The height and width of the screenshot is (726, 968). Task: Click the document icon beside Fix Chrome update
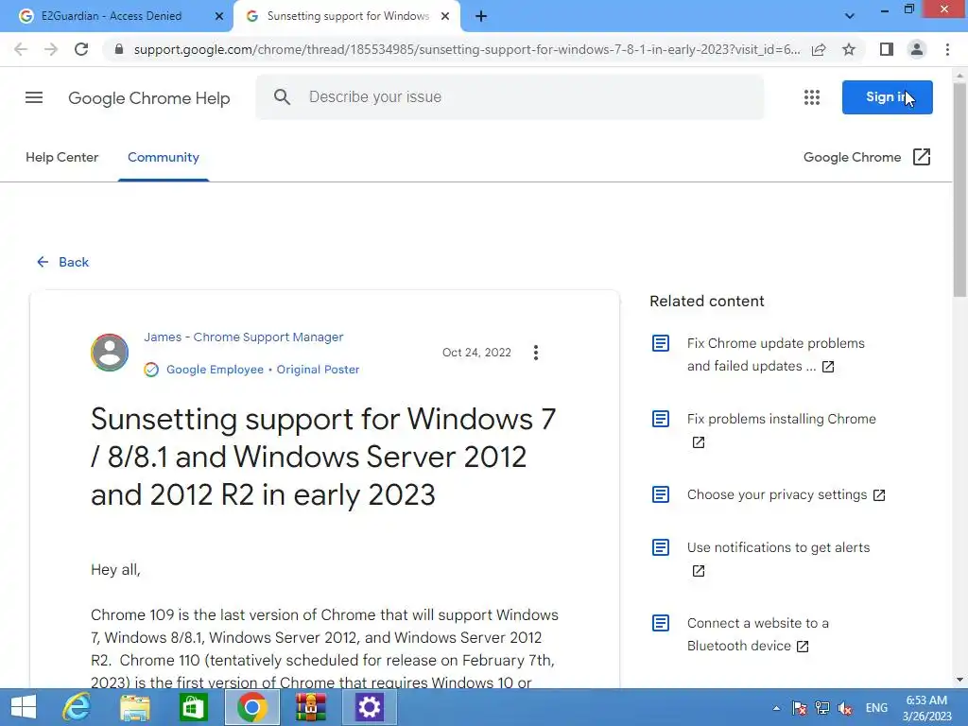point(661,343)
